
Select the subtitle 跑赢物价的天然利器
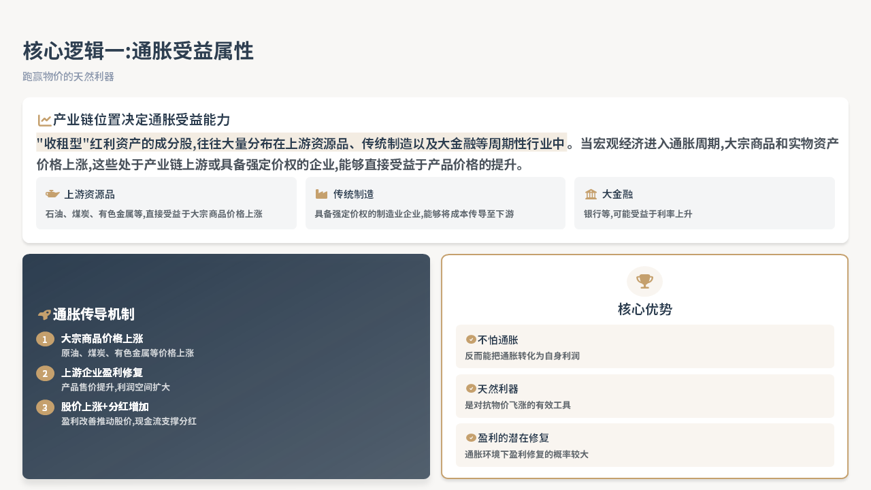(68, 77)
